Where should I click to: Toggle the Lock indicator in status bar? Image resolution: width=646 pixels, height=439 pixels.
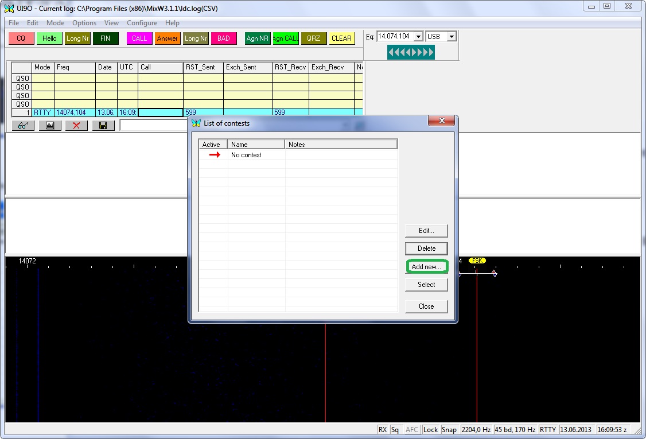click(x=430, y=430)
